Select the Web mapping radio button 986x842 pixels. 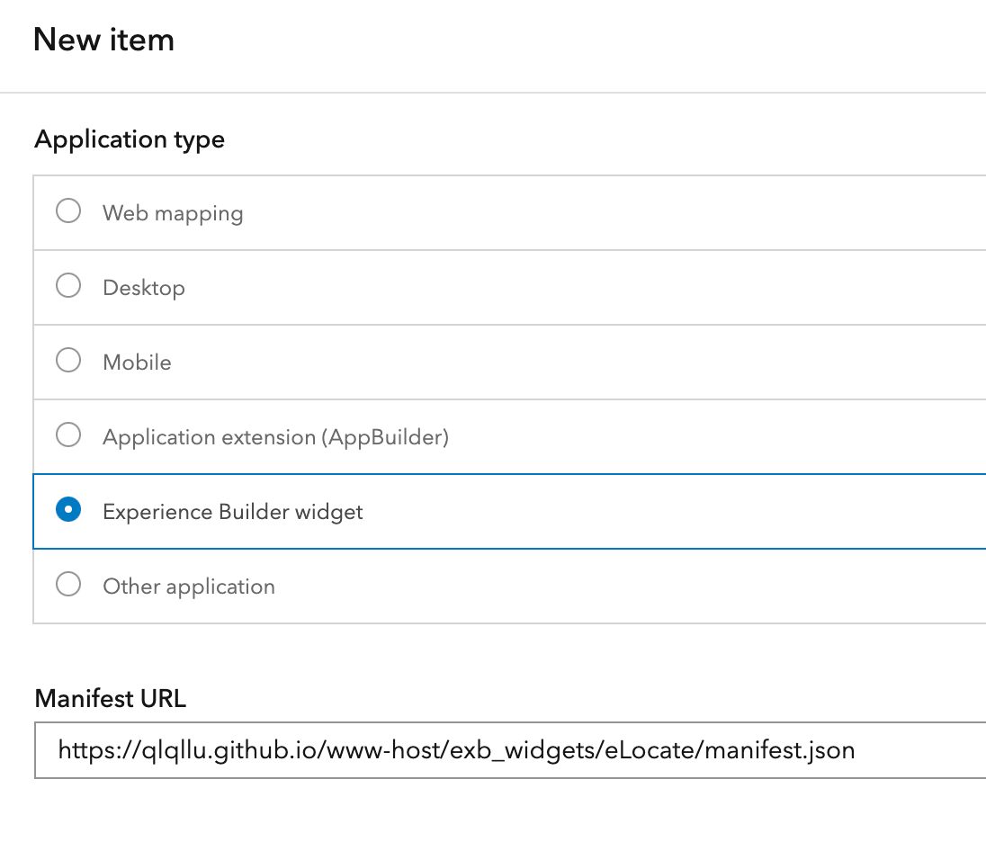coord(68,211)
